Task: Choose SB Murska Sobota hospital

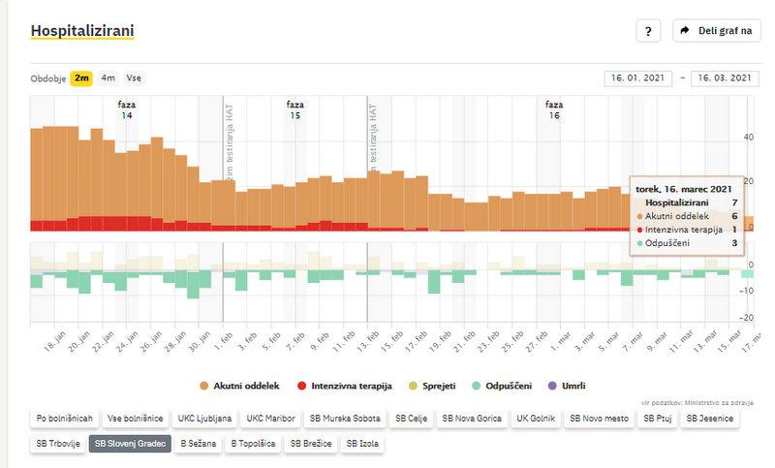Action: [344, 419]
